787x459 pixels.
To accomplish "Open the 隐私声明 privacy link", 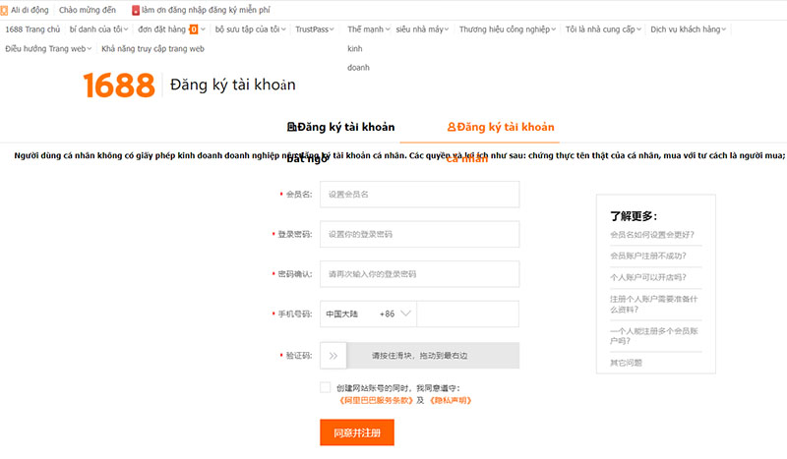I will point(451,400).
